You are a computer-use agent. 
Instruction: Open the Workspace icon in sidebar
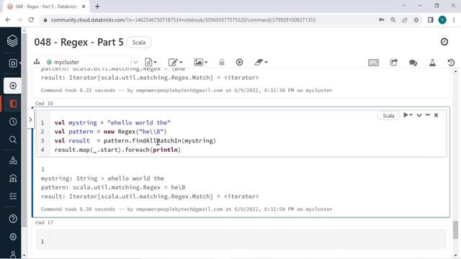tap(13, 104)
